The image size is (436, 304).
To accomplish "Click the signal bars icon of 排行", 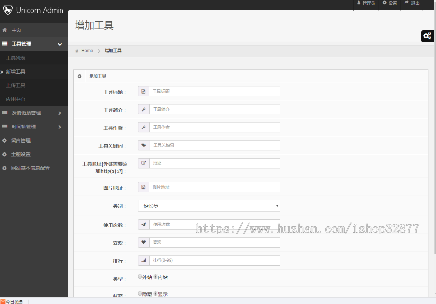I will 144,260.
